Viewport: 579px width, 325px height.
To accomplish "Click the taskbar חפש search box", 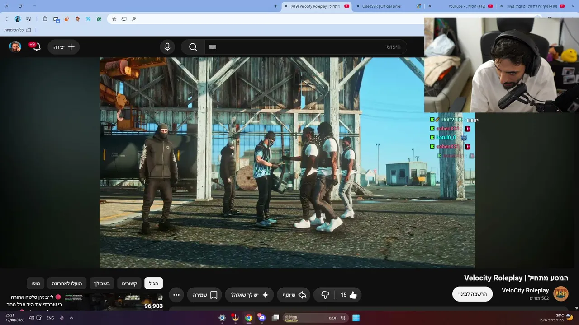I will [x=315, y=318].
